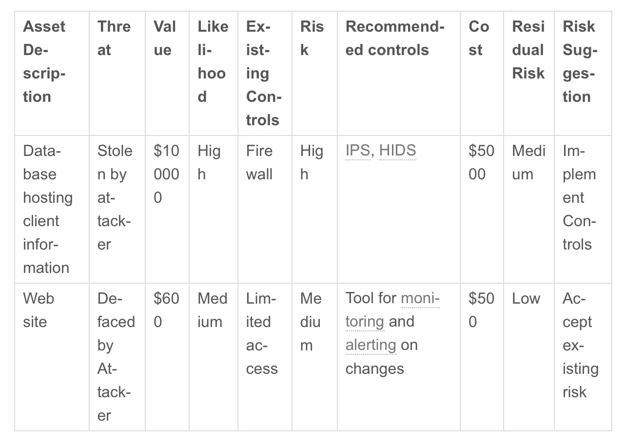Open the IPS glossary link
The width and height of the screenshot is (625, 444).
click(357, 151)
